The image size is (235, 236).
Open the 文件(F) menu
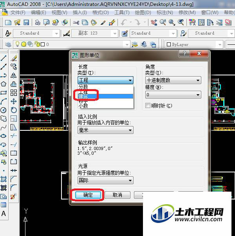point(18,12)
